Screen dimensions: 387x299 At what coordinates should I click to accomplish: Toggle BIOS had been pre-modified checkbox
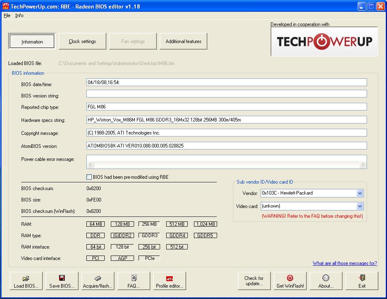(89, 177)
